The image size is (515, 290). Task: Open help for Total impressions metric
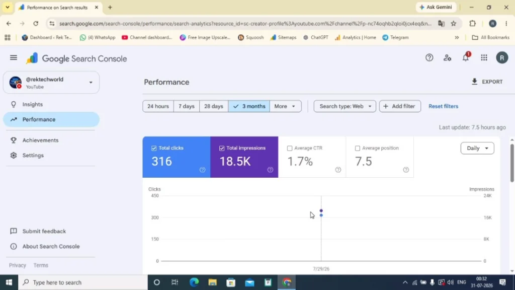[270, 170]
